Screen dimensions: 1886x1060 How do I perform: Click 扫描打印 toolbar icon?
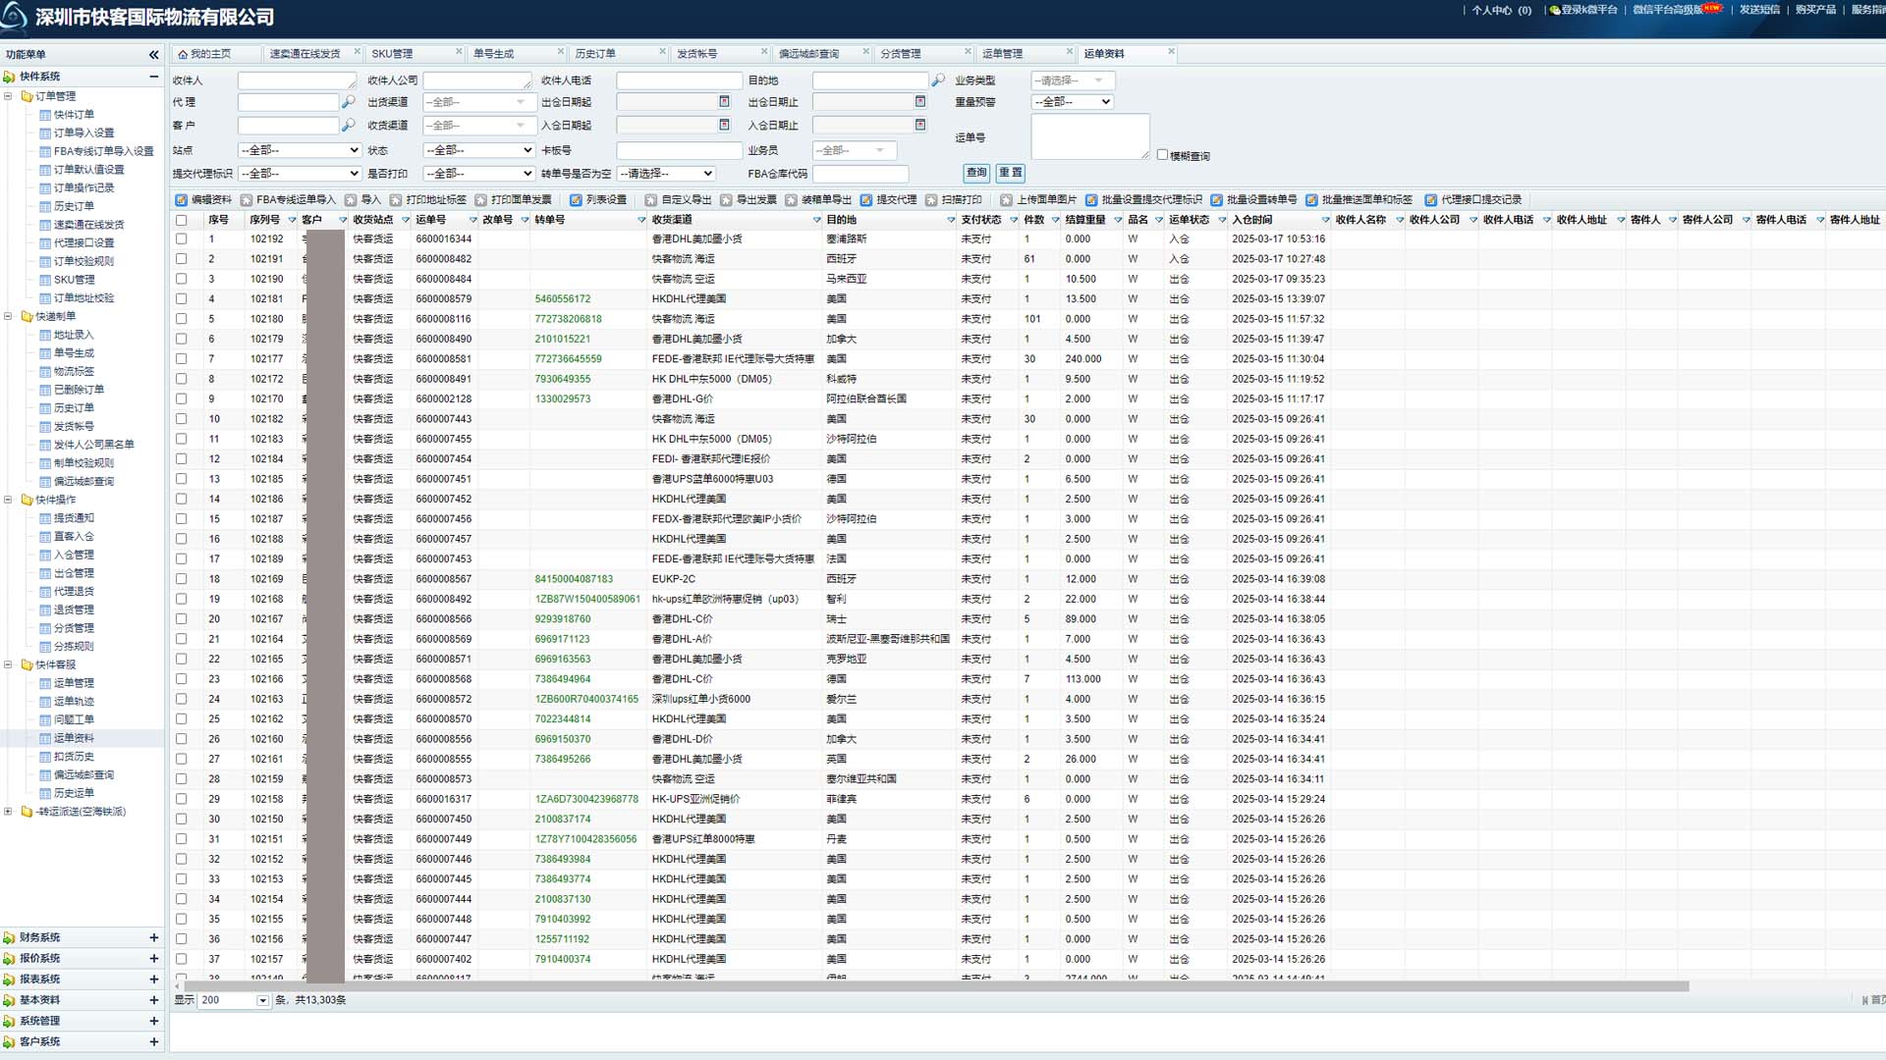931,200
